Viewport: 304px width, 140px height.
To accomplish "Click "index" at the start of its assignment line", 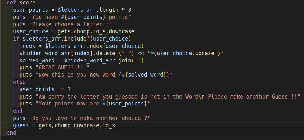I will [x=27, y=46].
